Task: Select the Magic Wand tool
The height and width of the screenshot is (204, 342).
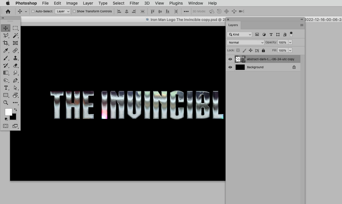Action: [15, 36]
